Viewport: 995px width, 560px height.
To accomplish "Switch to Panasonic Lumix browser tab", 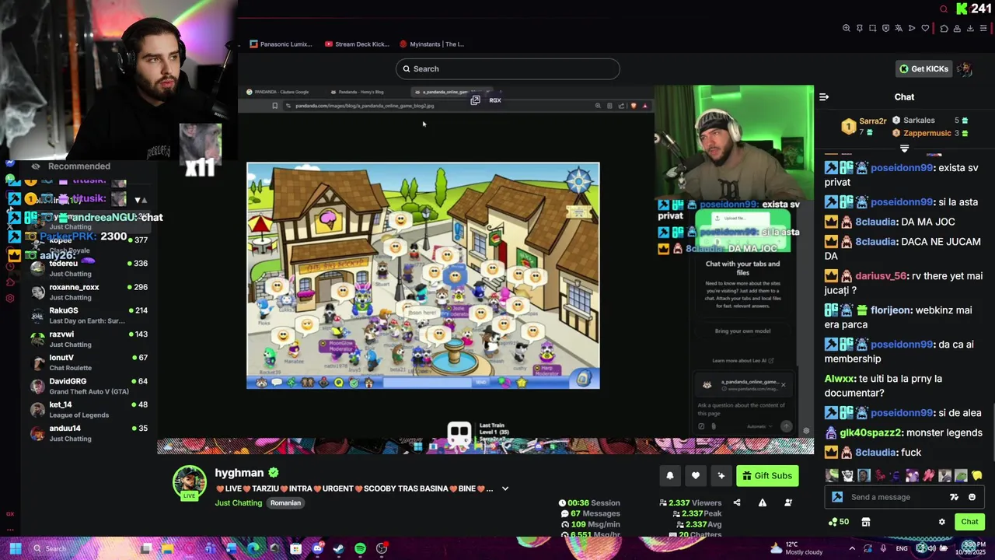I will pyautogui.click(x=281, y=44).
